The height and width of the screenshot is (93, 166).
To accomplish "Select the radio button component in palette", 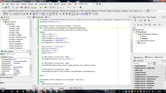I will pos(31,14).
